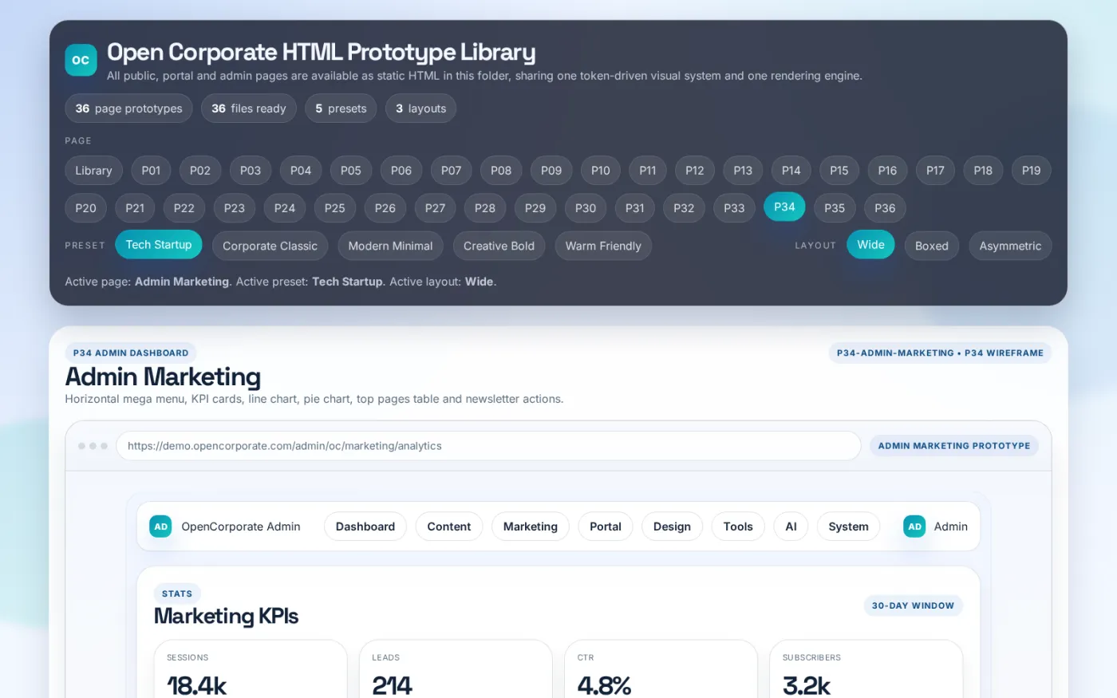Open page P36
Viewport: 1117px width, 698px height.
[885, 207]
